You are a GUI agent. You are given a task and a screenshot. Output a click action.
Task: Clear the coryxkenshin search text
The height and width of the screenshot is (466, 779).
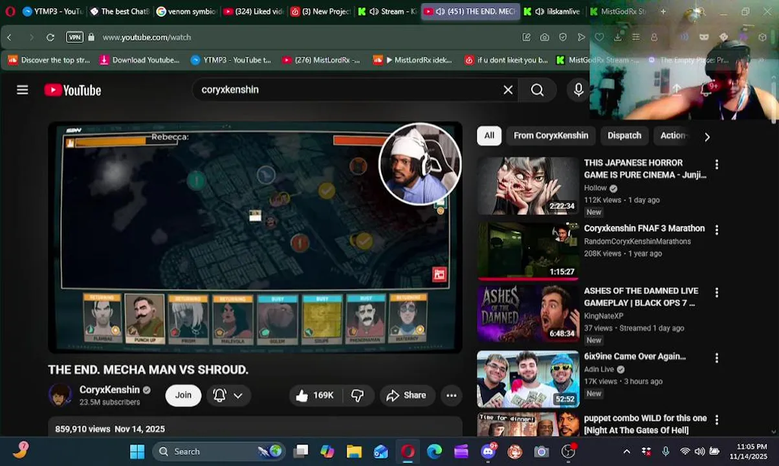pyautogui.click(x=508, y=90)
